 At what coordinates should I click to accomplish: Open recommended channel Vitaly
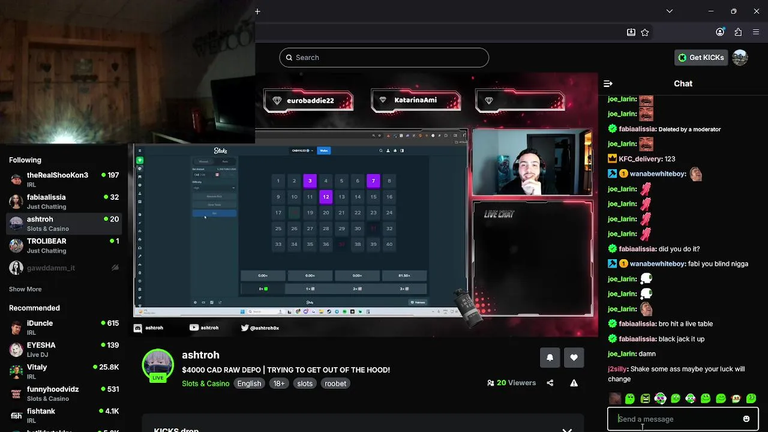point(64,371)
